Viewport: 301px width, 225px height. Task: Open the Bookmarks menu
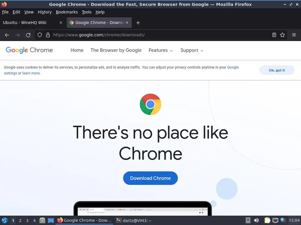[x=67, y=12]
